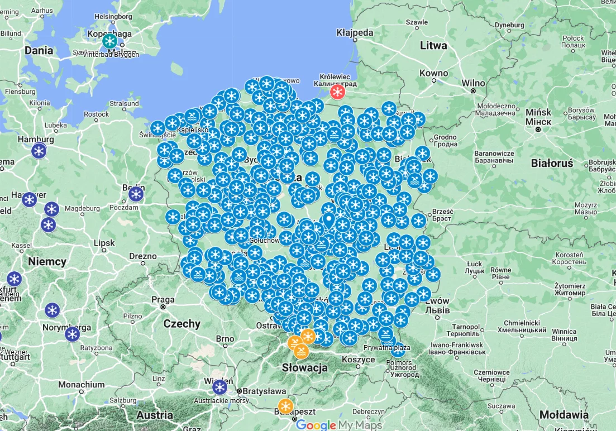Click the Słowacja country label
This screenshot has width=616, height=431.
pos(305,368)
